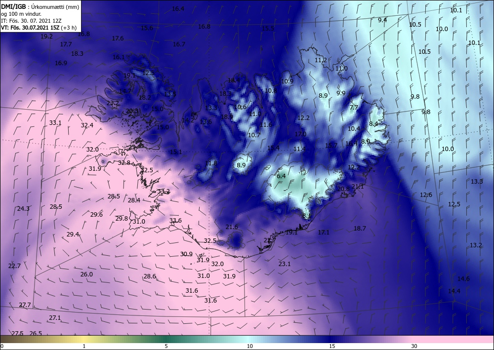Click the 24.3 value on the map

23,209
